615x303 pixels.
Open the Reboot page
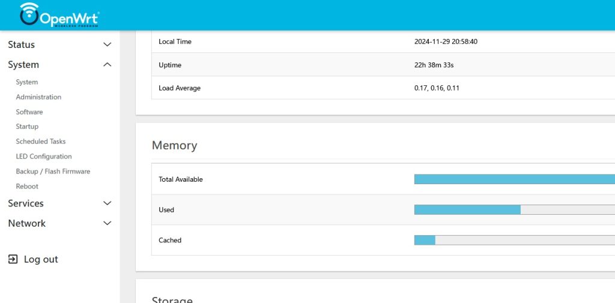coord(27,187)
